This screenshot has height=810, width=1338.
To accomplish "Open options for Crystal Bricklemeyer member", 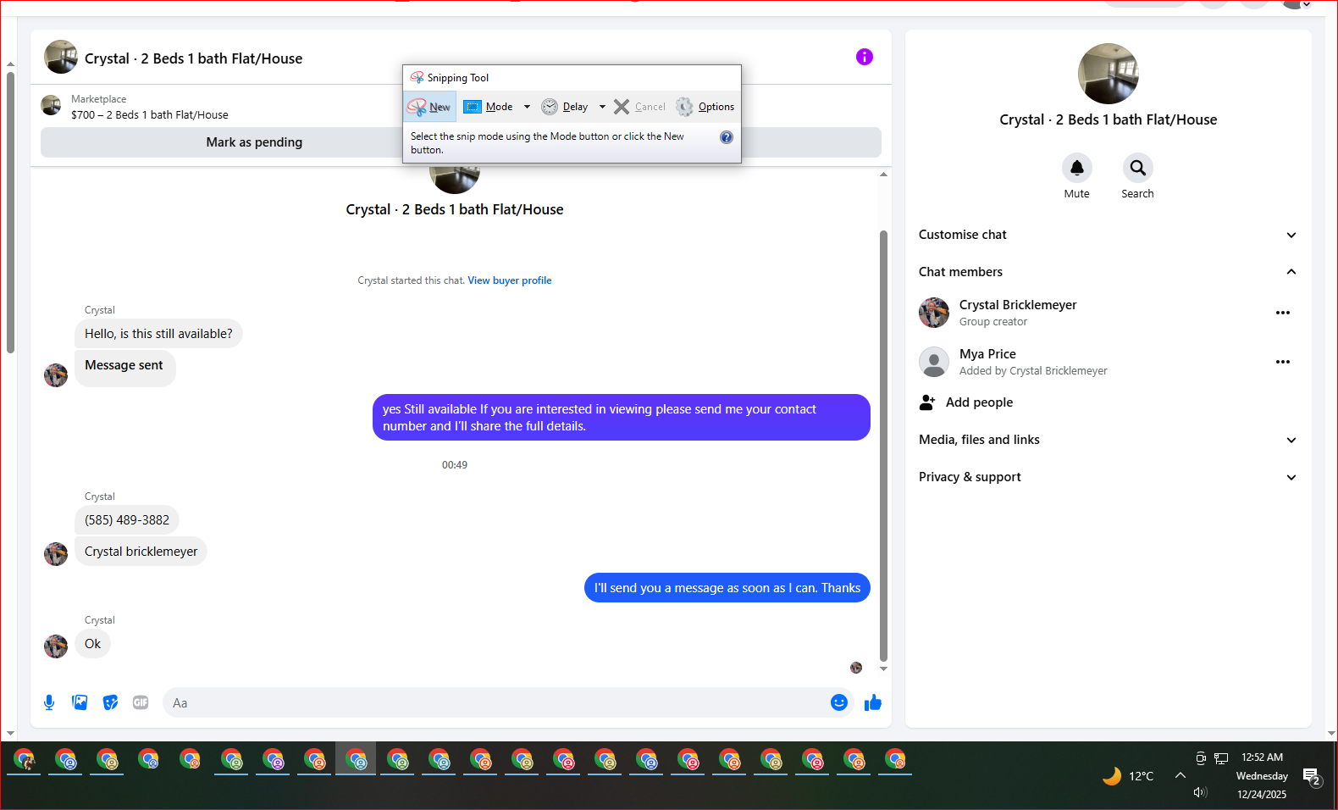I will 1283,313.
